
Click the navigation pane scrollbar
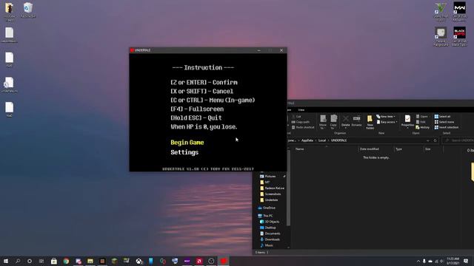pyautogui.click(x=288, y=188)
